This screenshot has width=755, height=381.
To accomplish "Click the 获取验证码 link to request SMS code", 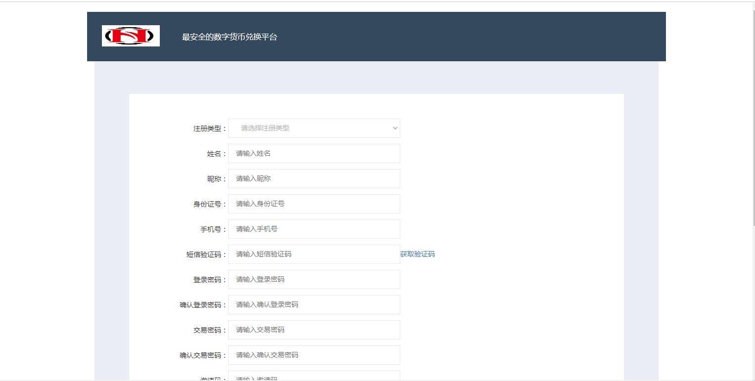I will pyautogui.click(x=417, y=254).
